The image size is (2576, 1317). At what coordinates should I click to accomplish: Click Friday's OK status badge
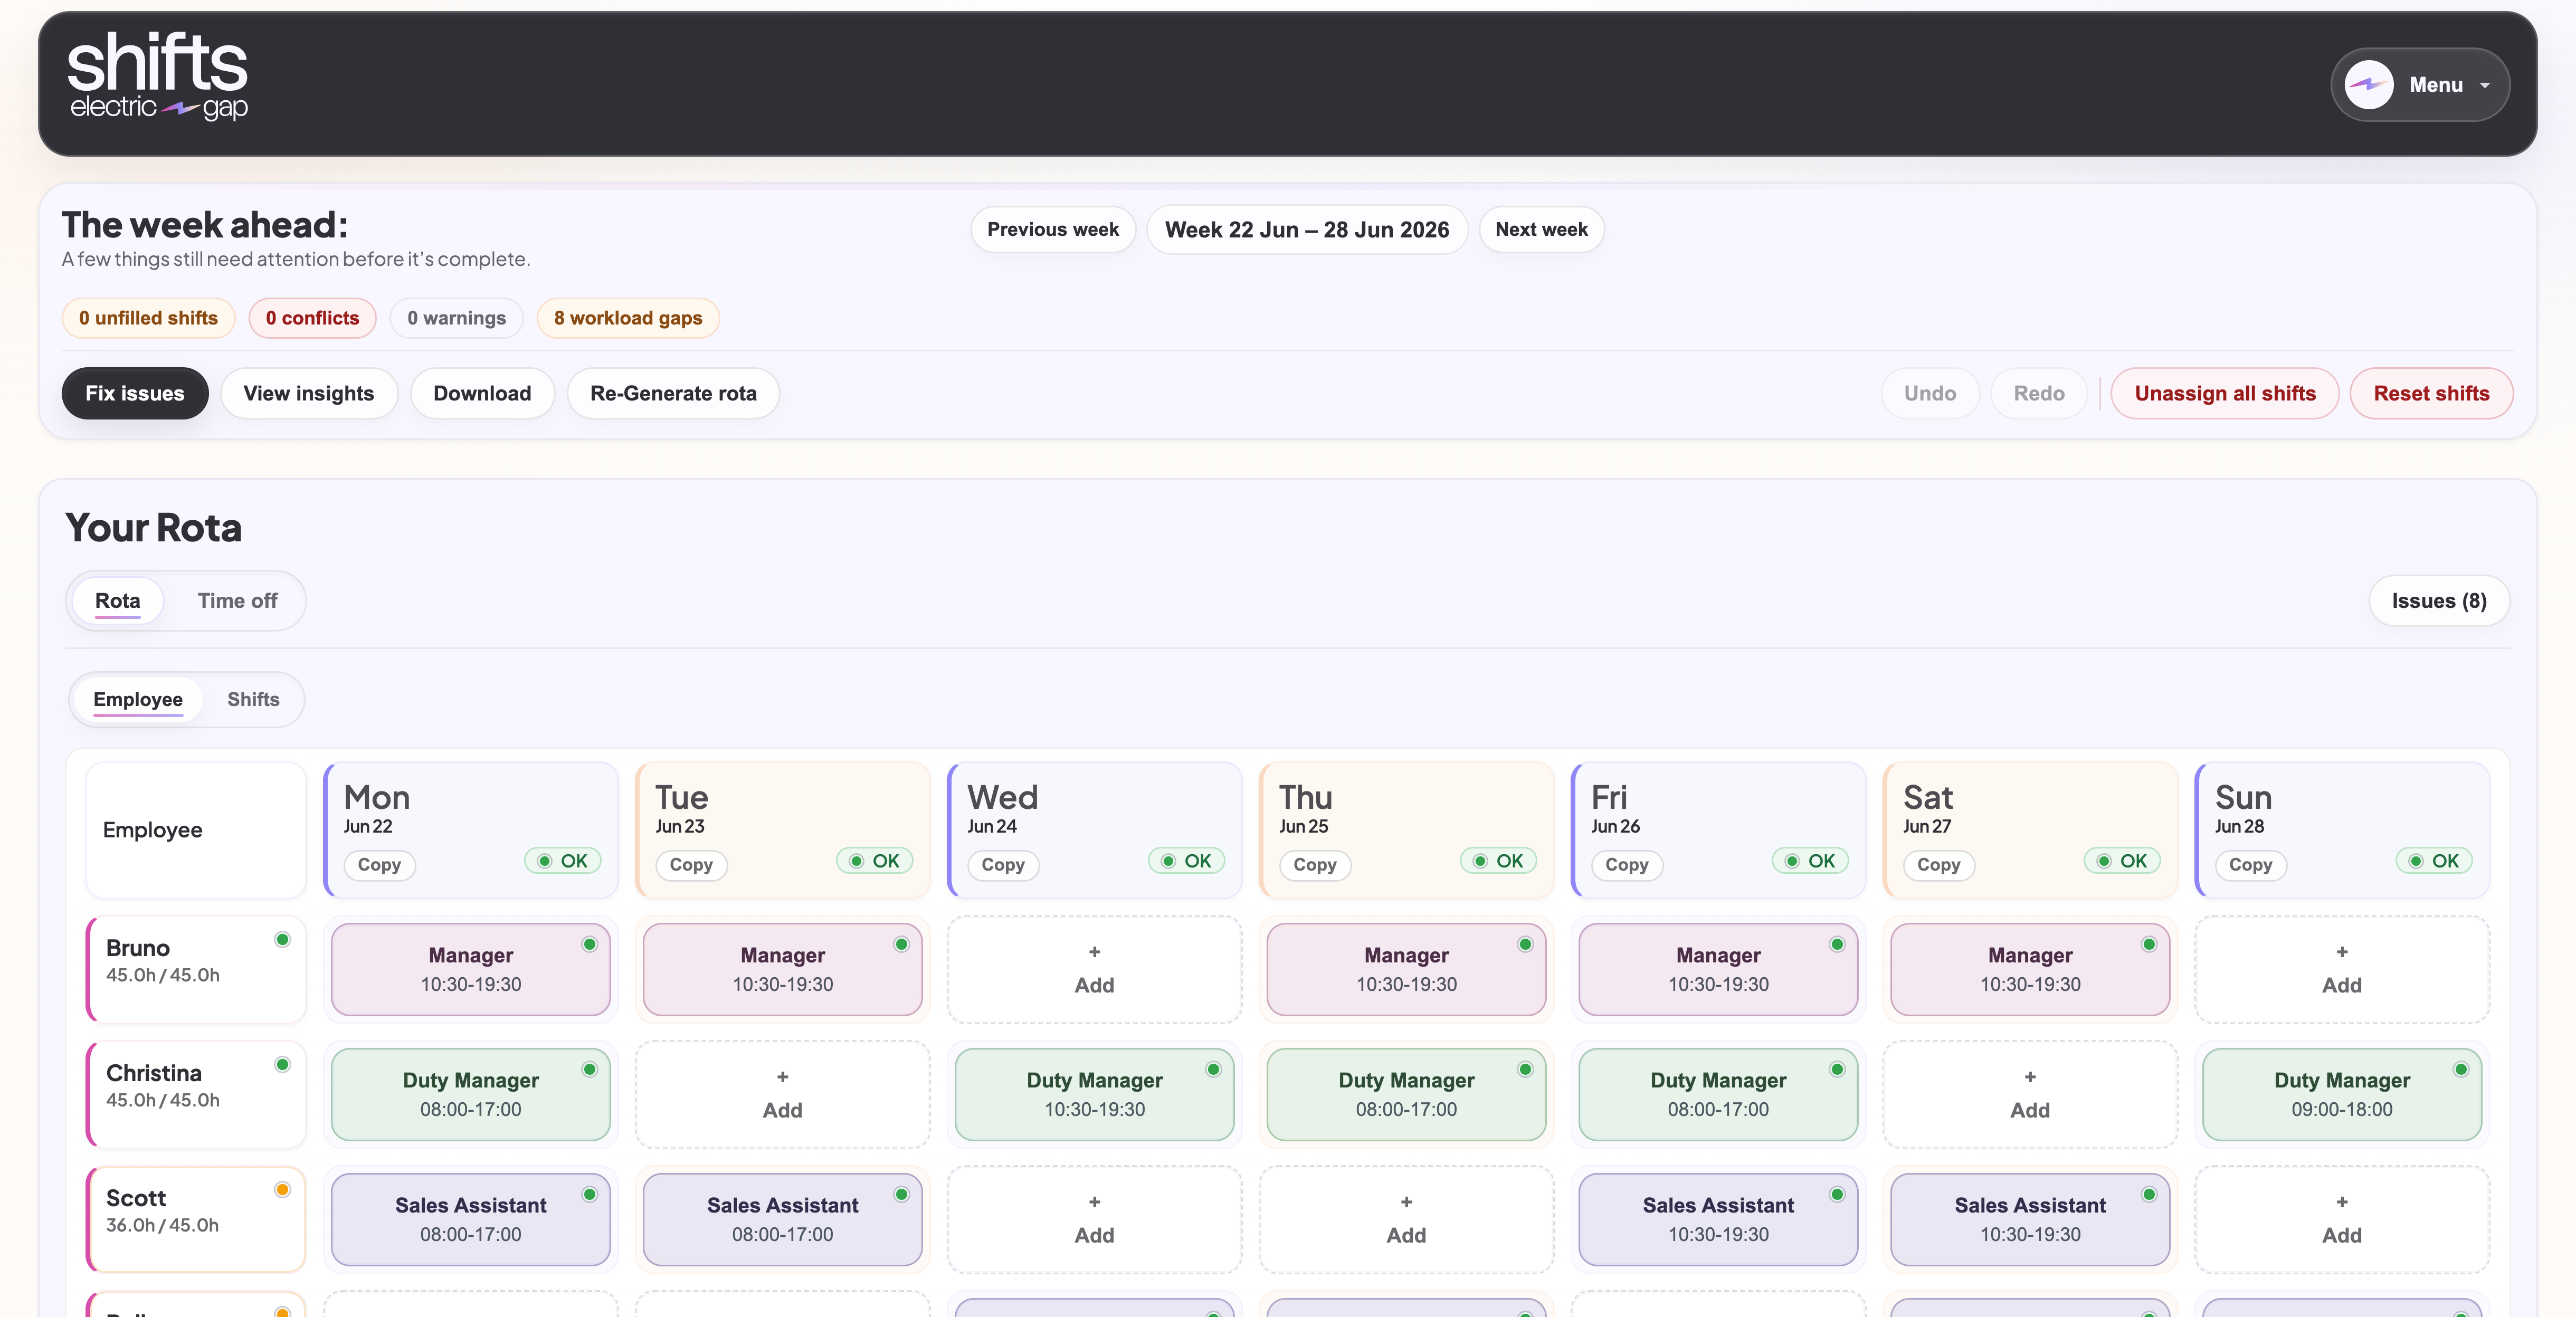point(1811,861)
